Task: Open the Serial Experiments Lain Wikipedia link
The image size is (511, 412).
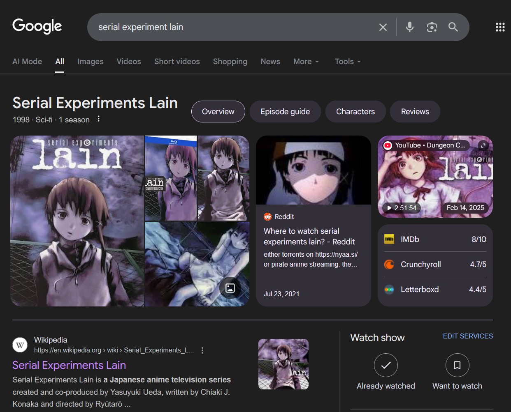Action: [x=69, y=365]
